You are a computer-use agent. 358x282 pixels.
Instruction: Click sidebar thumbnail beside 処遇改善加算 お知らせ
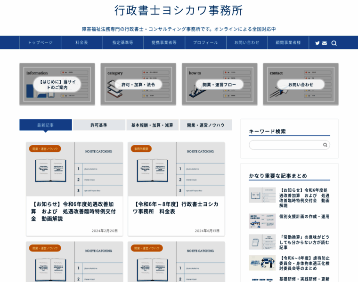coord(262,195)
